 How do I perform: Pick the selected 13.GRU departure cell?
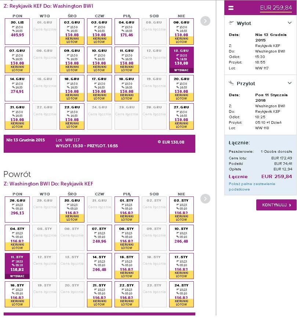click(181, 60)
